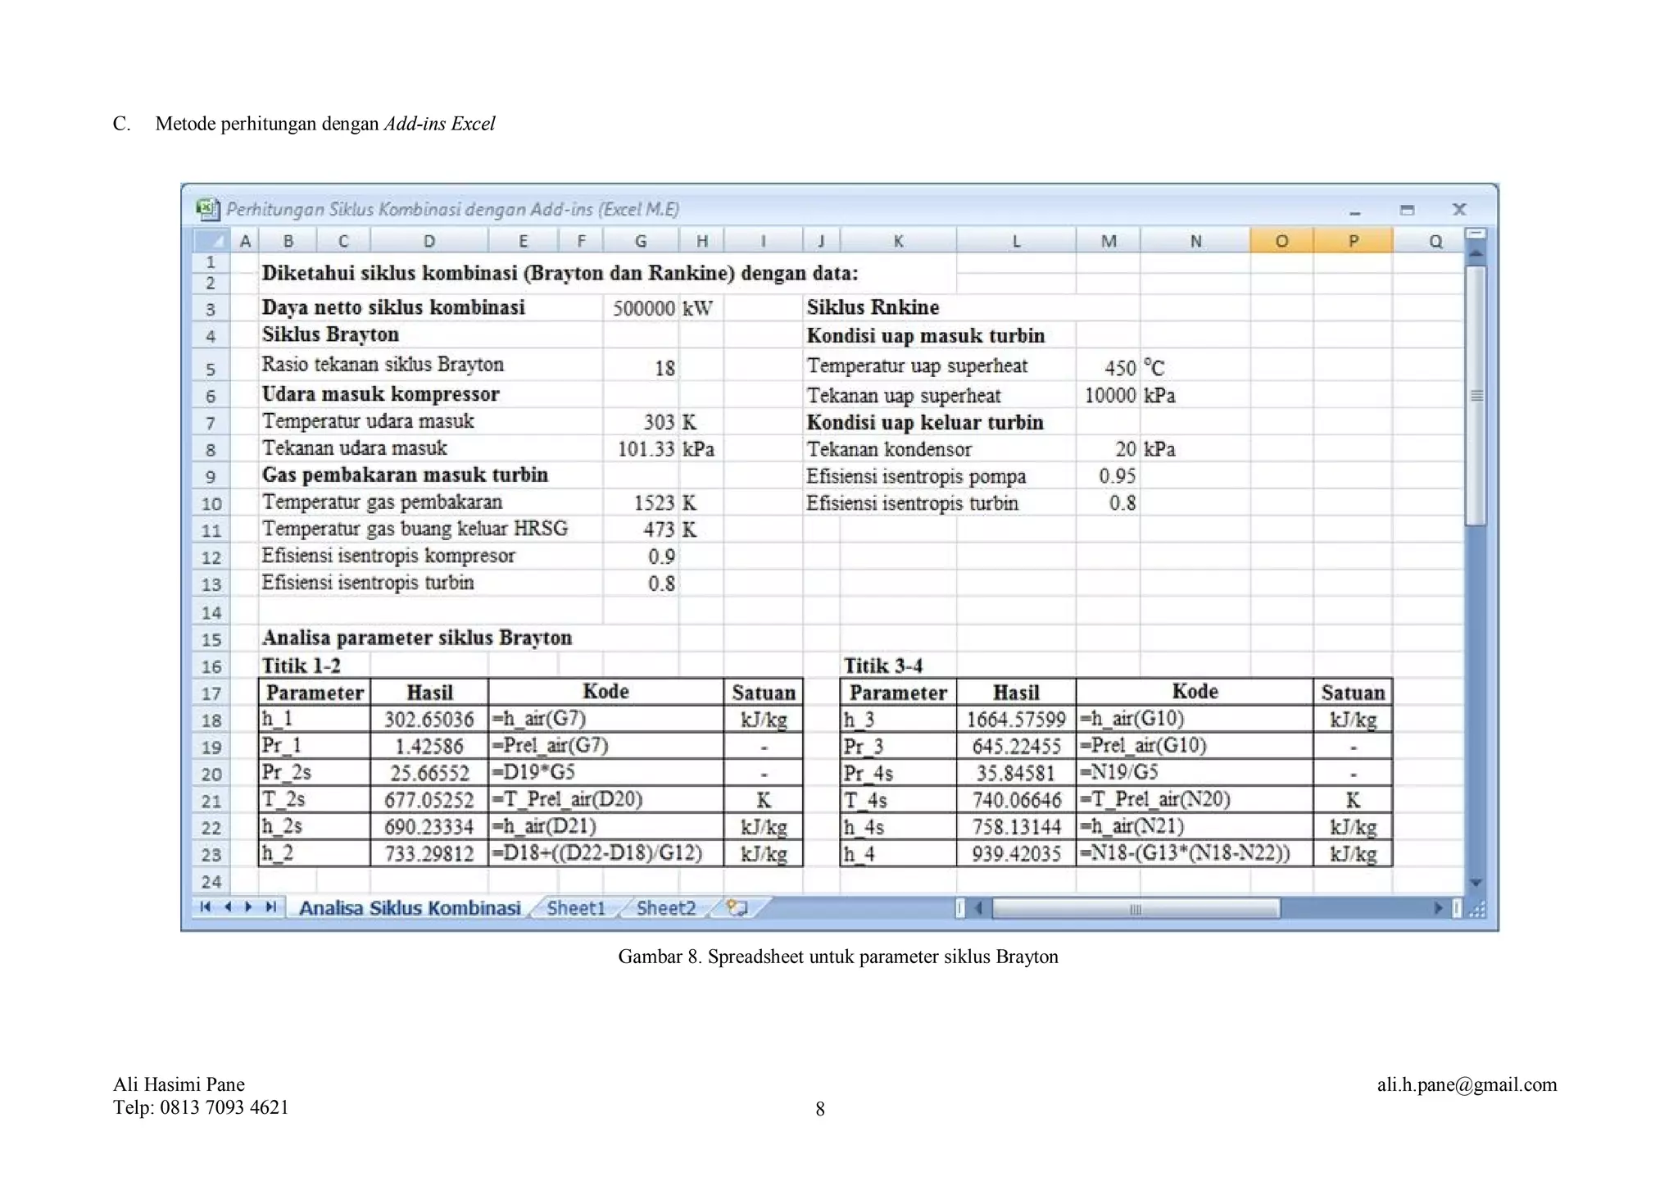Go to previous sheet tab arrow
Image resolution: width=1678 pixels, height=1186 pixels.
coord(227,907)
